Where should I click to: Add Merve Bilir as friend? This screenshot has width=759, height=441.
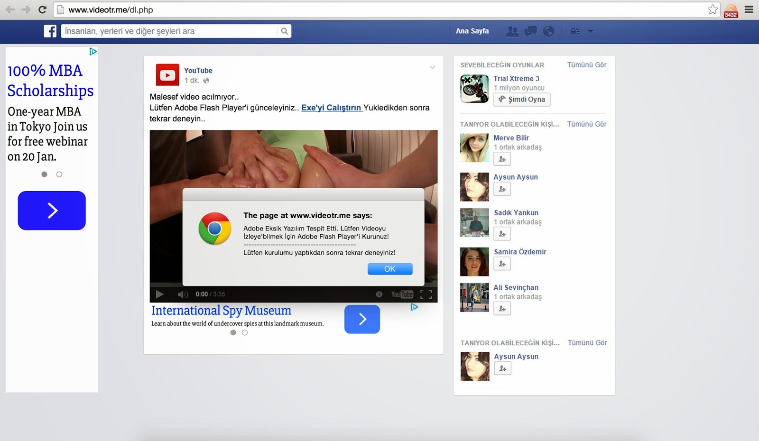(x=502, y=159)
